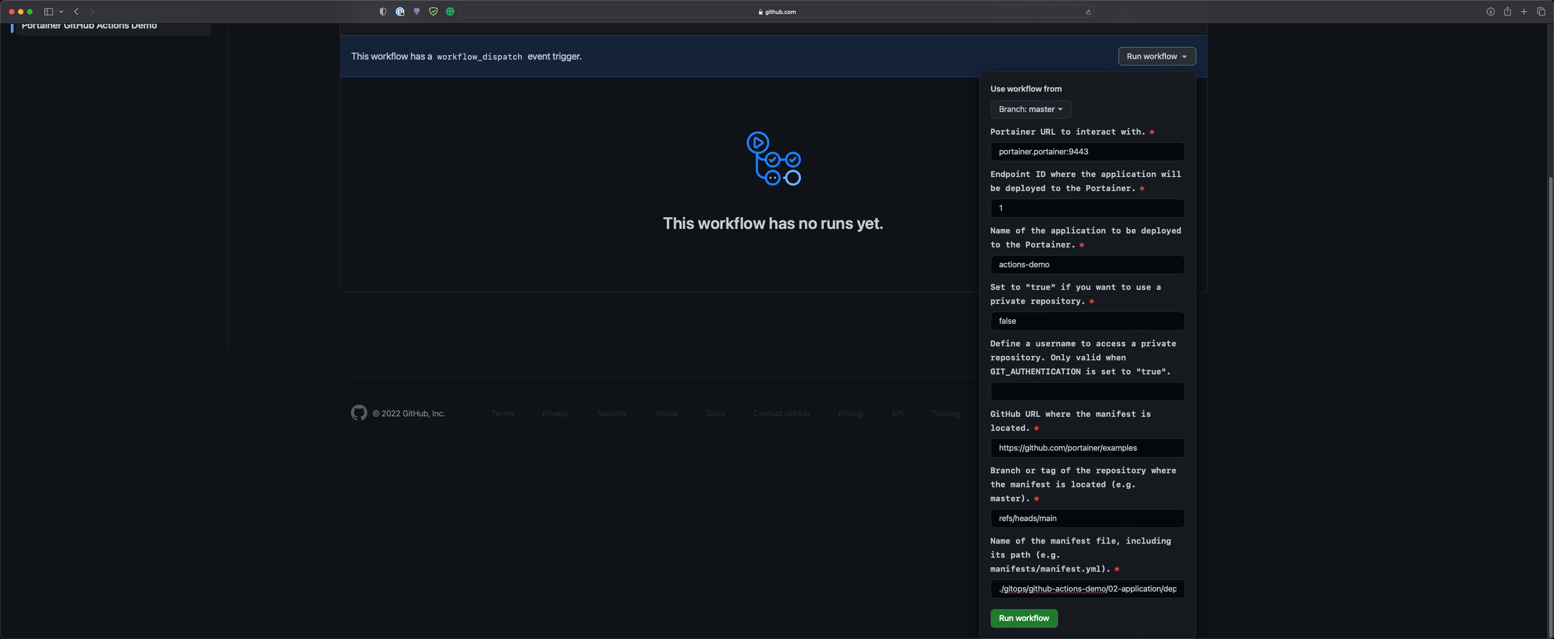This screenshot has height=639, width=1554.
Task: Open the Terms footer link
Action: coord(502,414)
